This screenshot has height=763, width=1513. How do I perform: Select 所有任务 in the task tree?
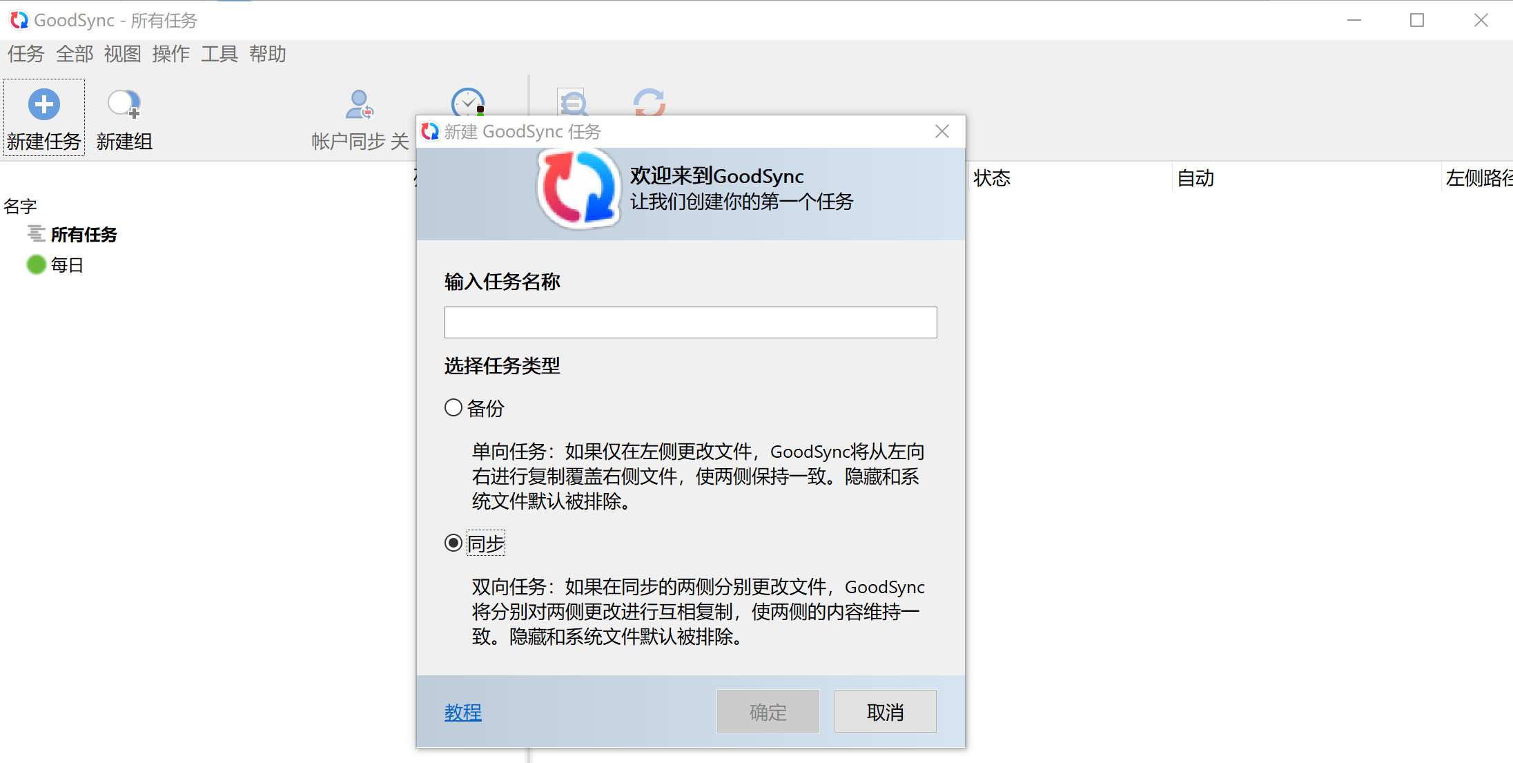tap(84, 235)
